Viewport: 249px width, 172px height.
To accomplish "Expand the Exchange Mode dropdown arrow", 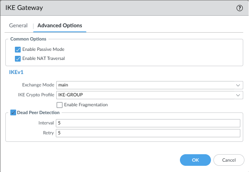I will [238, 85].
